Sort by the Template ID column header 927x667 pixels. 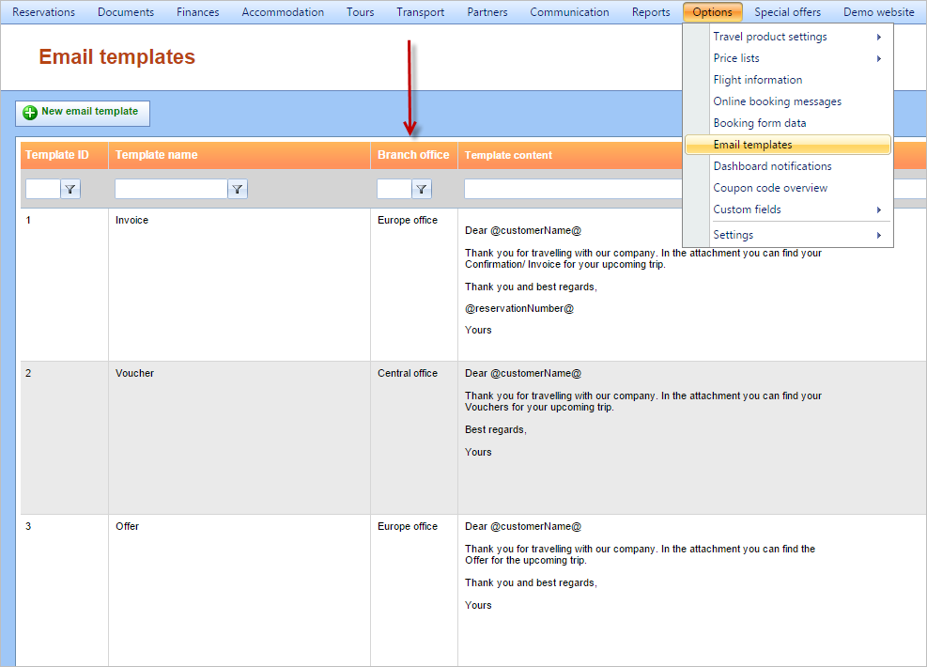pyautogui.click(x=65, y=155)
